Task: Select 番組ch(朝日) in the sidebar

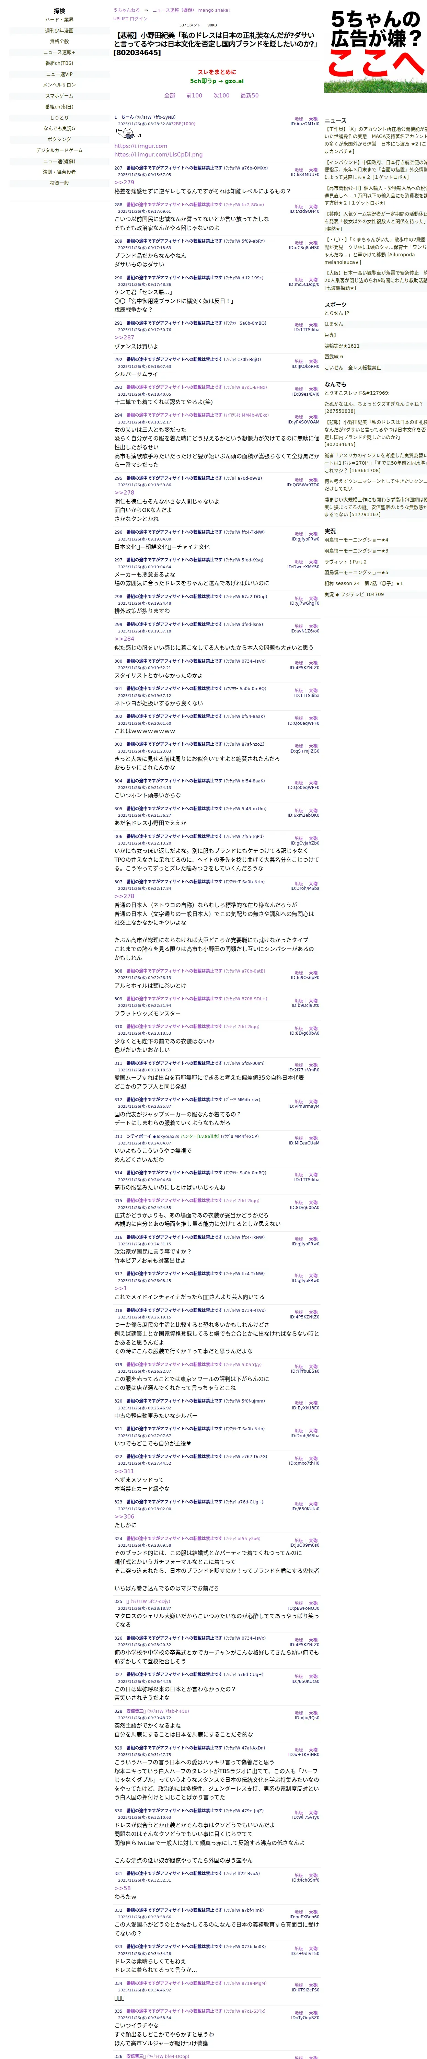Action: (59, 106)
